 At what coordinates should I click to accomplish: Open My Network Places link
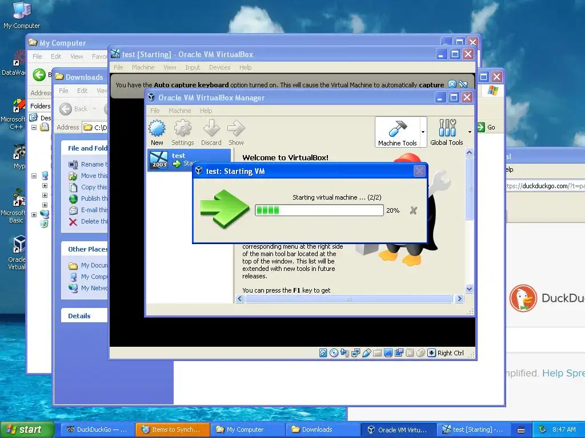88,288
